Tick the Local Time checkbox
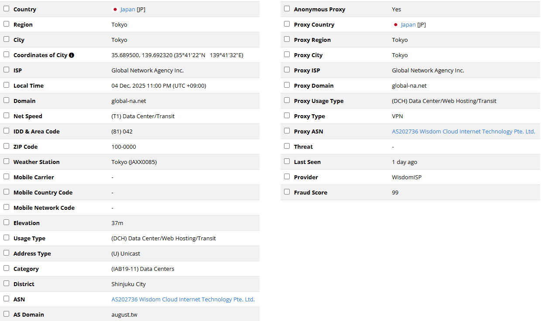 coord(6,85)
